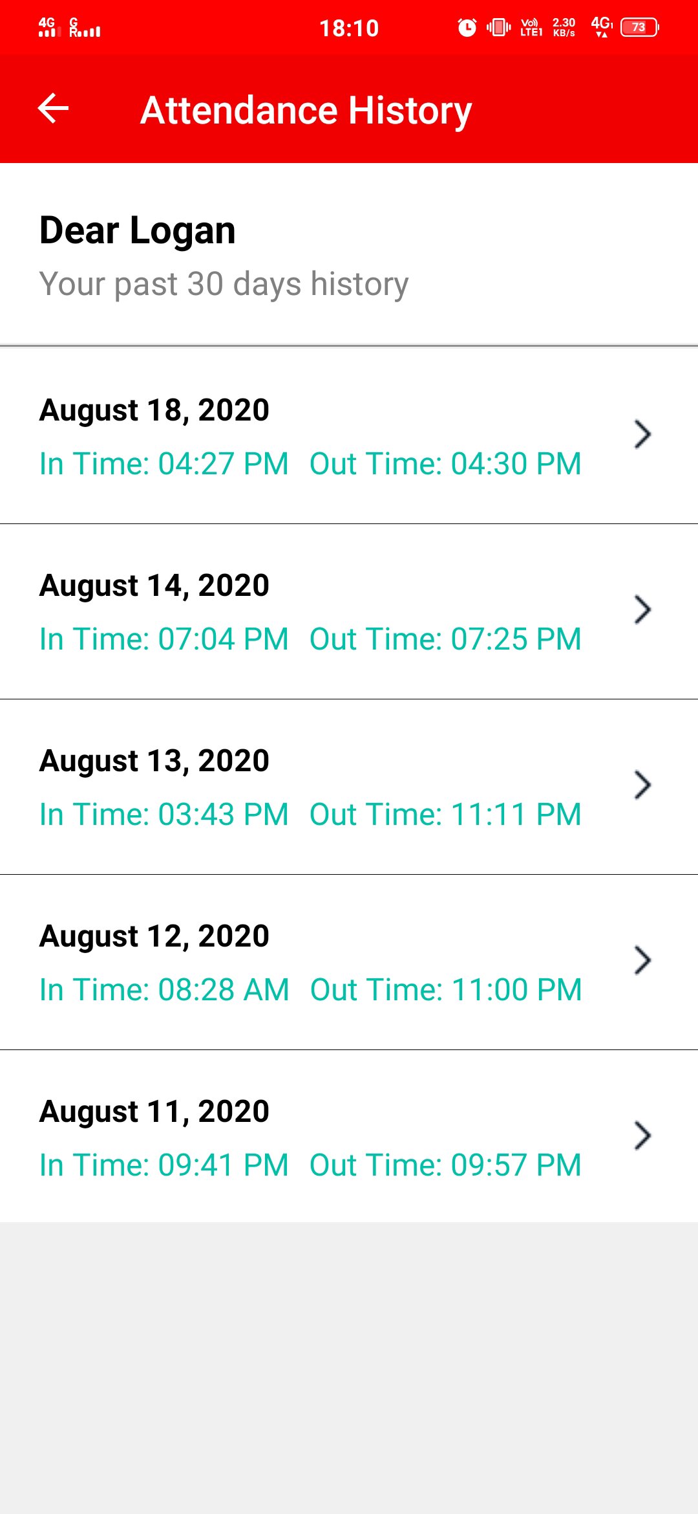Expand August 14, 2020 chevron
The image size is (698, 1514).
coord(642,609)
